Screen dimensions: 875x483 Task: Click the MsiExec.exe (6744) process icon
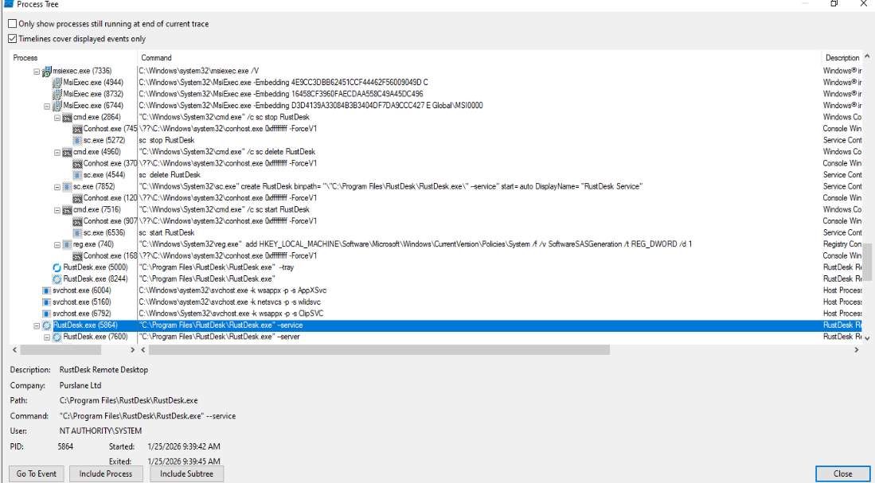[x=57, y=105]
